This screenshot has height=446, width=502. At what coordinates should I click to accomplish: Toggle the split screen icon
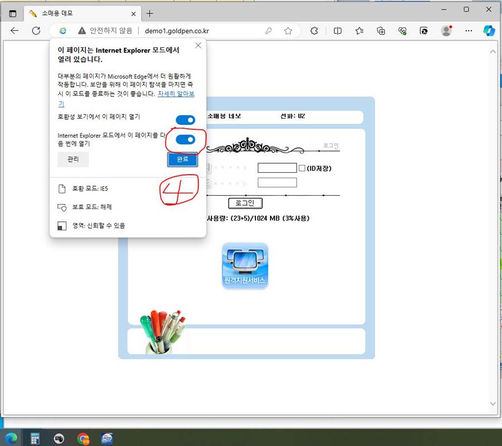coord(337,31)
